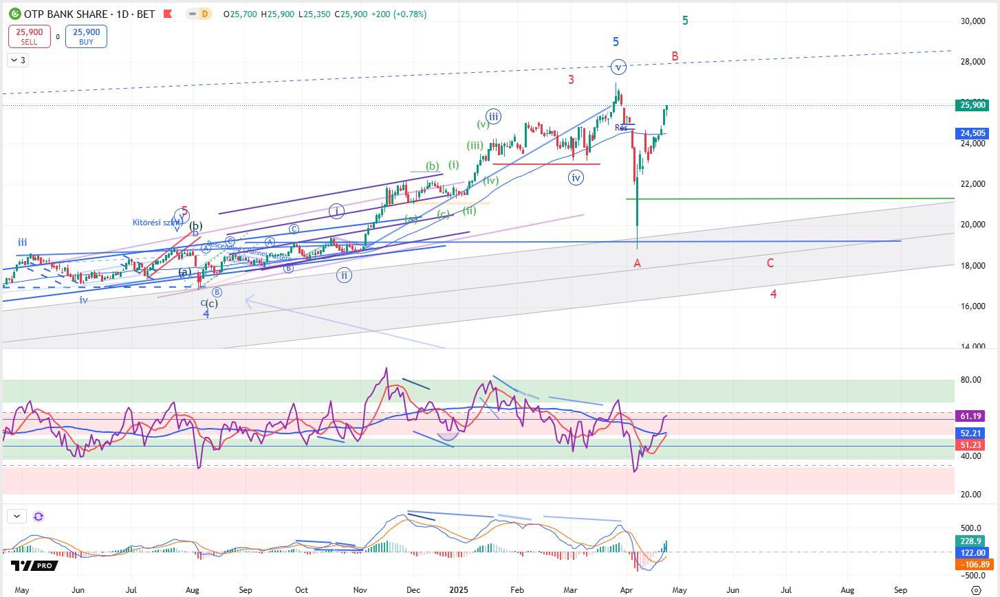Click the 30,000 price scale label
The width and height of the screenshot is (1000, 597).
(972, 22)
